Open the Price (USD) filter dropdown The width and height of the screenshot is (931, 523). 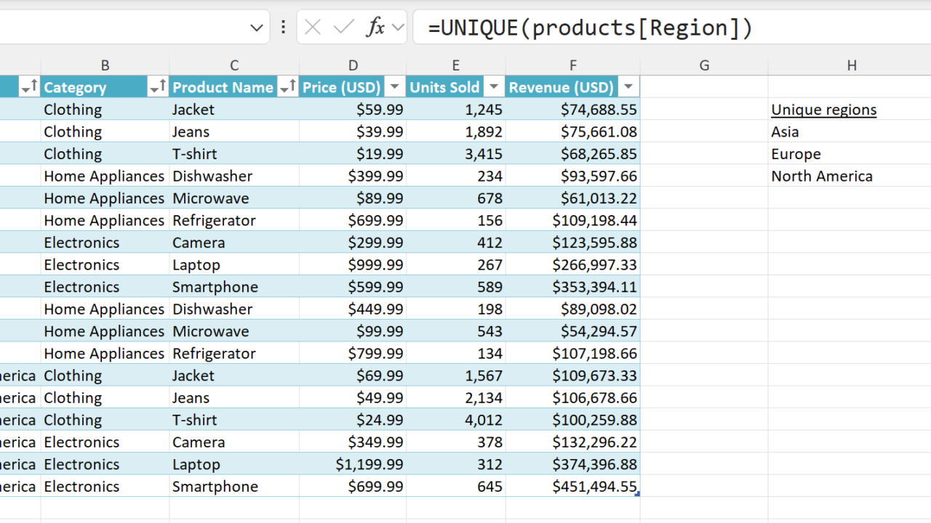[x=394, y=87]
